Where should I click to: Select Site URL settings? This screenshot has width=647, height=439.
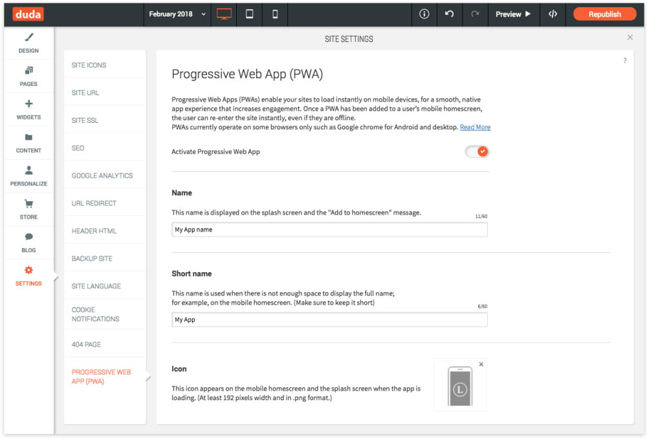coord(105,92)
